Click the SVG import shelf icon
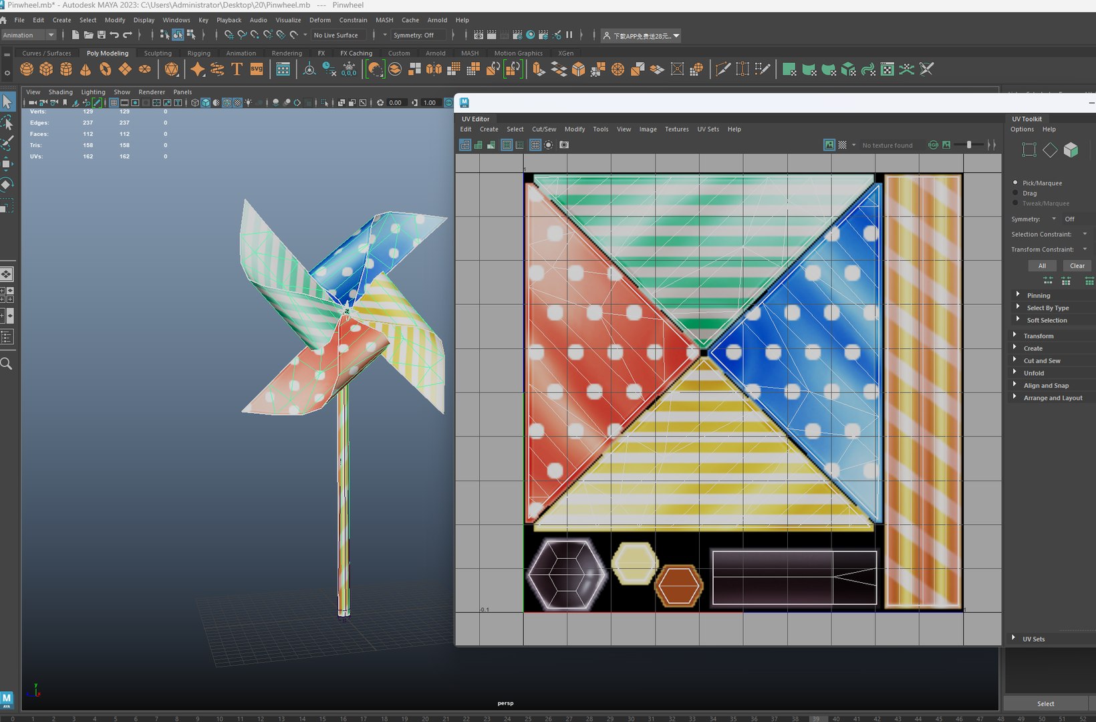This screenshot has width=1096, height=722. pyautogui.click(x=257, y=69)
